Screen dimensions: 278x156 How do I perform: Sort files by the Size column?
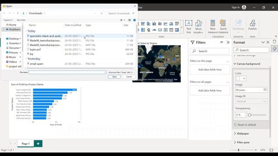tap(126, 25)
